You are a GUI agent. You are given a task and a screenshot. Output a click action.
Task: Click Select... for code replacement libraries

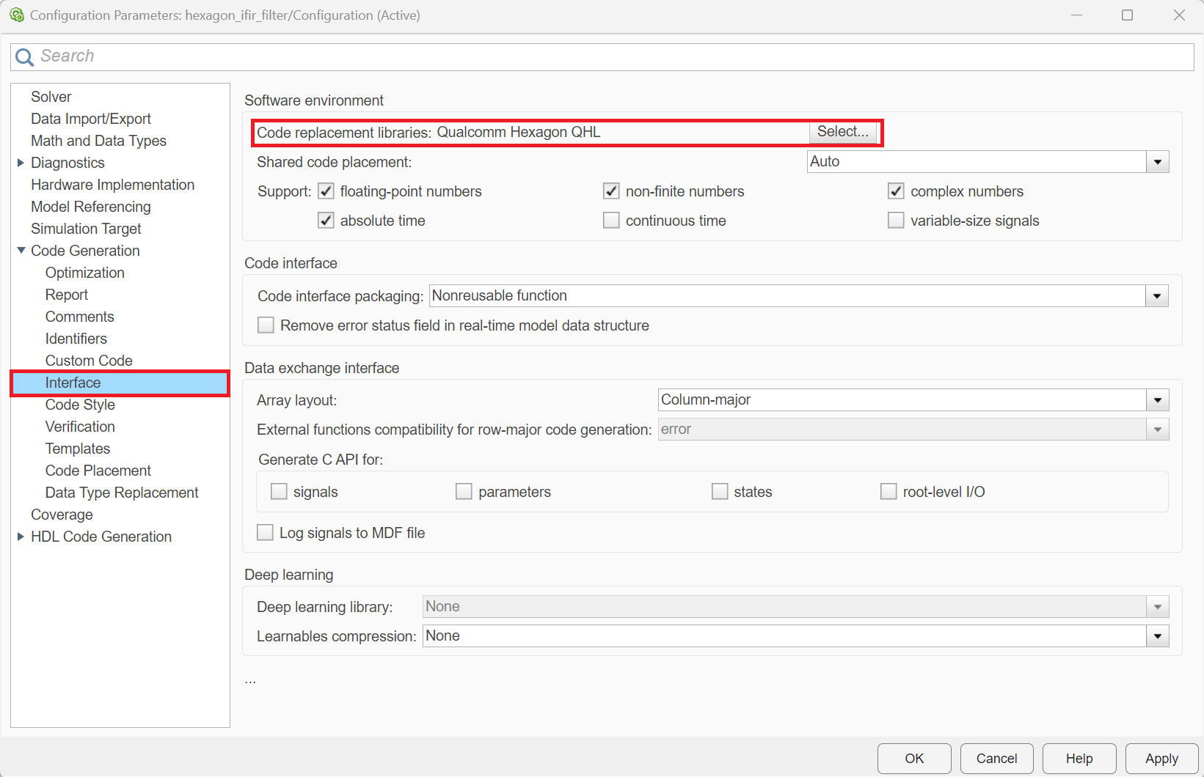(x=842, y=132)
